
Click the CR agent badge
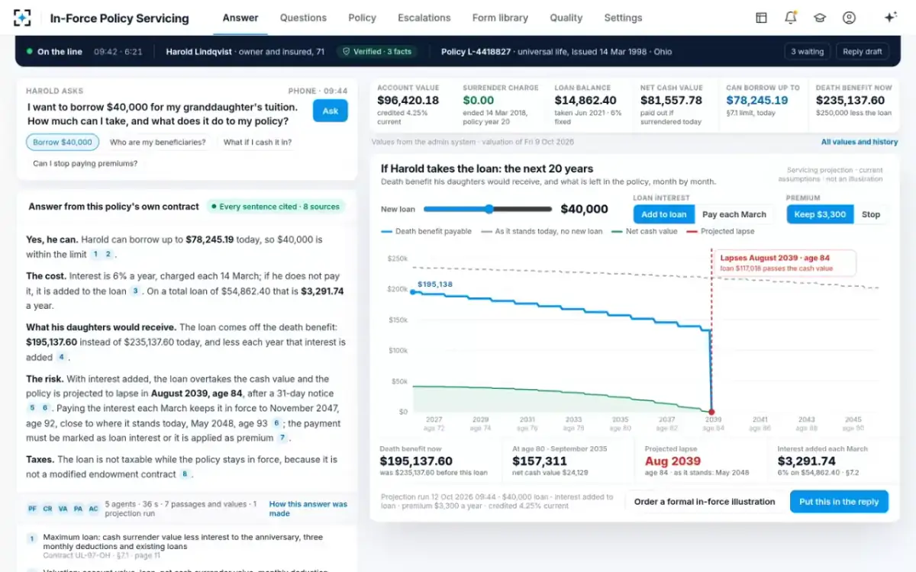(x=47, y=509)
